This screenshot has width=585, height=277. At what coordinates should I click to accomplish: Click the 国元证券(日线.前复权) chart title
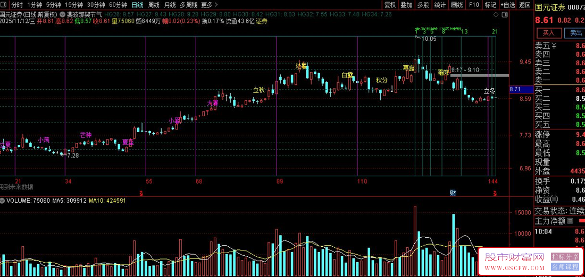(x=28, y=14)
